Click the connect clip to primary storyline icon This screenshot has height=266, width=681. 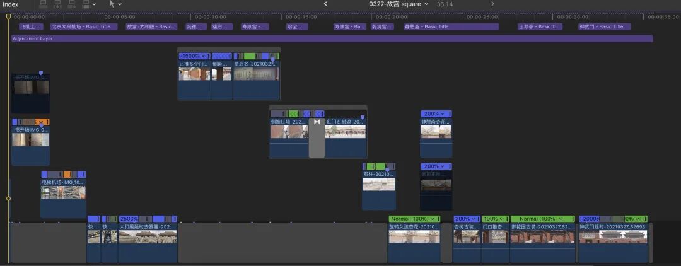point(43,4)
